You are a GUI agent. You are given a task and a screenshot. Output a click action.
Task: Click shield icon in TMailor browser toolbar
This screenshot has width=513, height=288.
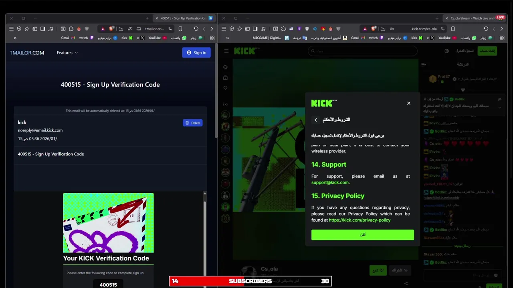pyautogui.click(x=19, y=29)
